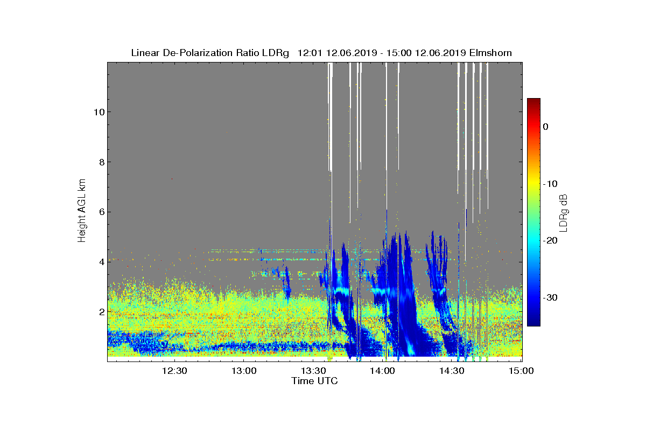Viewport: 646px width, 431px height.
Task: Click the 'Height AGL km' y-axis label
Action: click(x=82, y=212)
